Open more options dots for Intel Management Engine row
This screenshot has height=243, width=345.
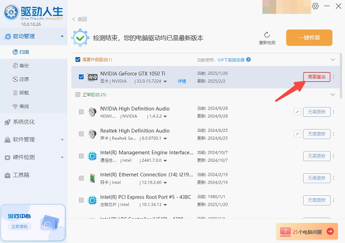pos(334,157)
